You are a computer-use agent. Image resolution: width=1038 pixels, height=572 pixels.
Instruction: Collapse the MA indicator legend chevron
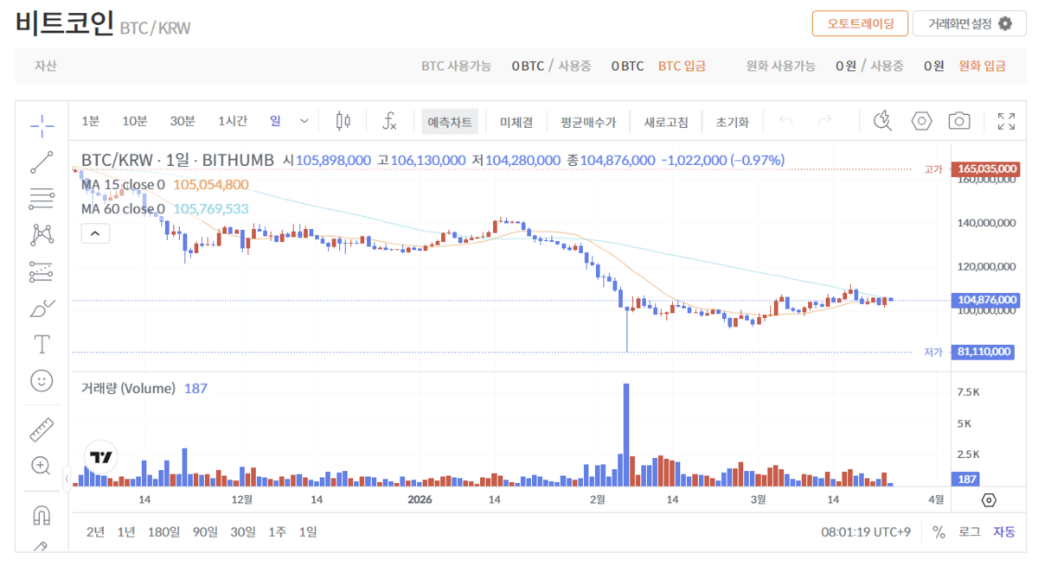pyautogui.click(x=95, y=233)
